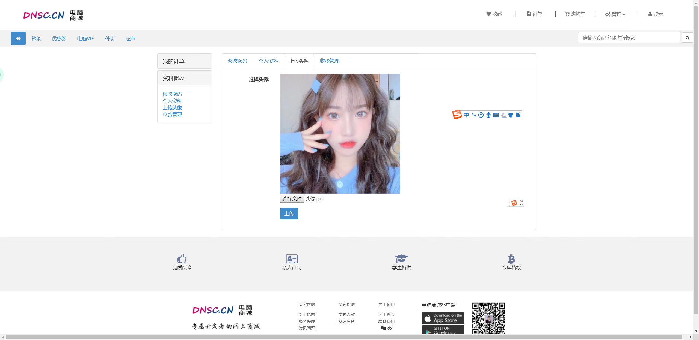Click 上传 button to upload avatar
699x340 pixels.
tap(289, 213)
